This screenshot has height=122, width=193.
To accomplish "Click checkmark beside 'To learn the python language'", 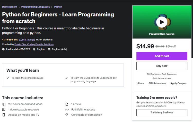I will [8, 78].
